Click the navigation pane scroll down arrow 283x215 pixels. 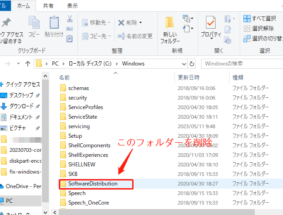coord(45,212)
